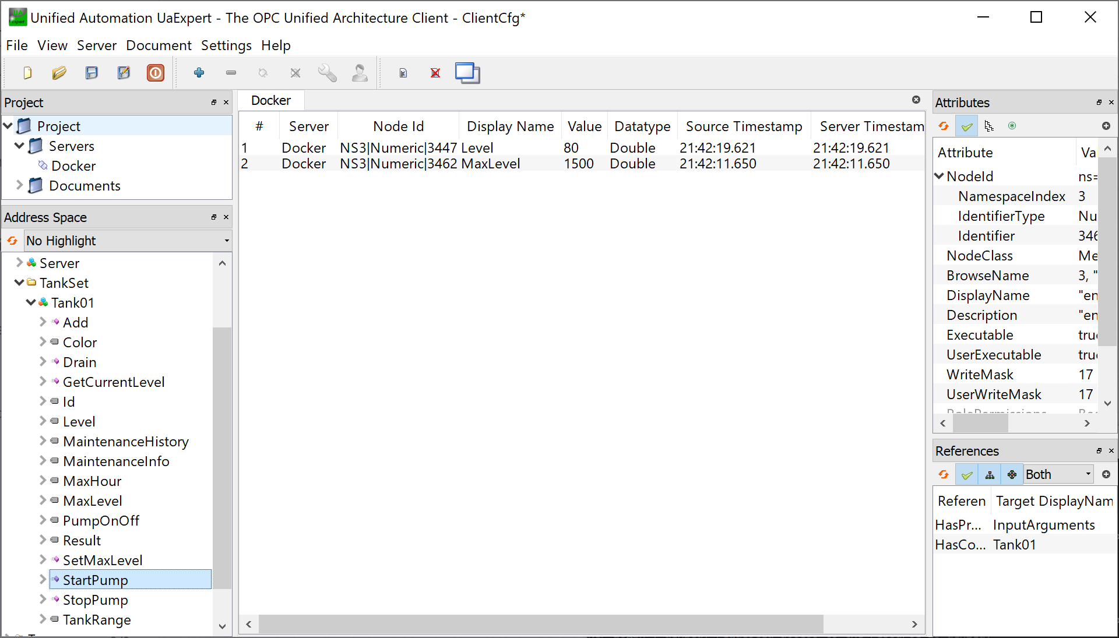Refresh the Attributes panel with orange arrows

(944, 126)
